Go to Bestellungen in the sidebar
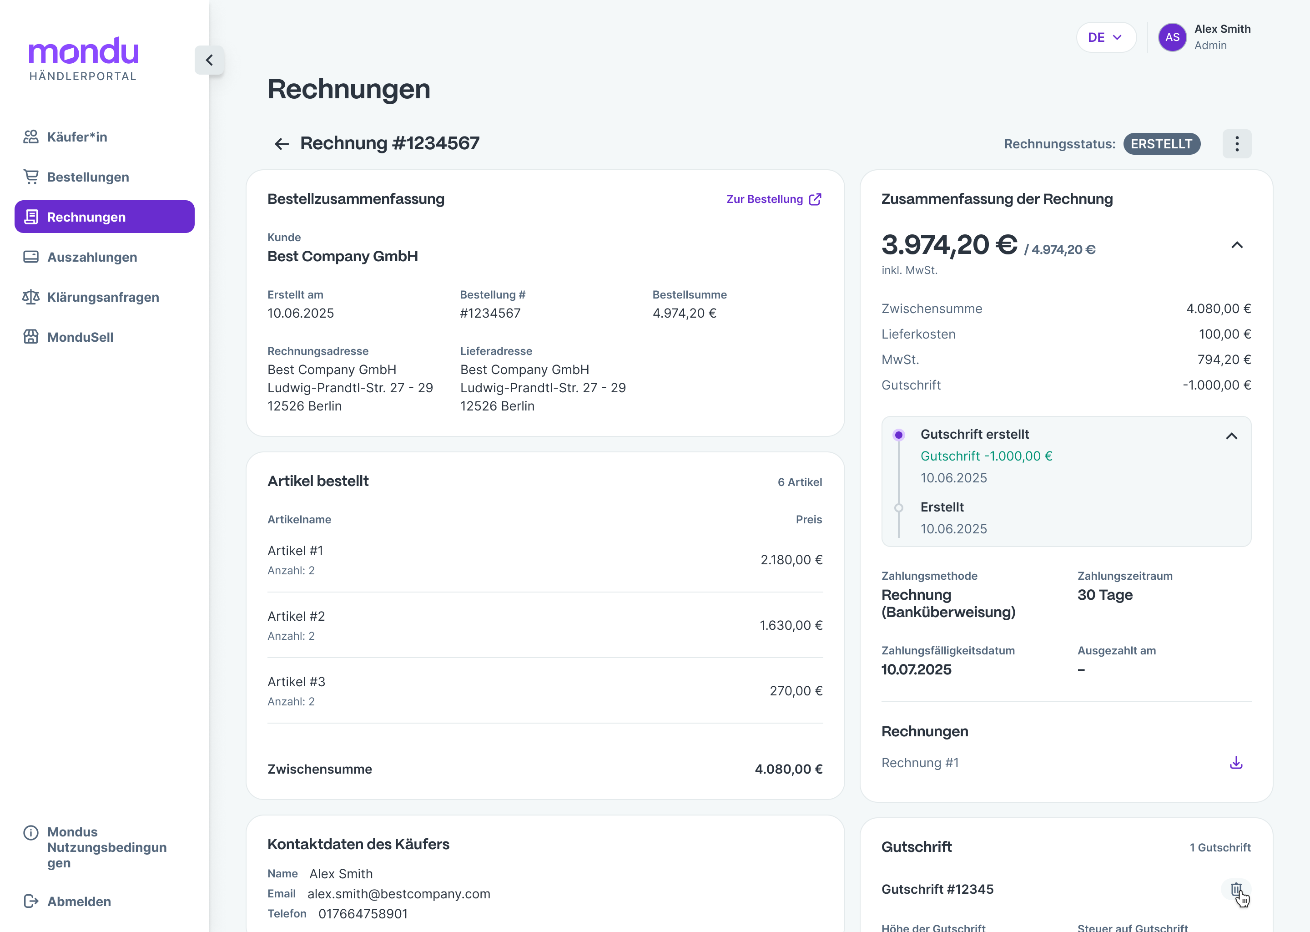Viewport: 1310px width, 932px height. pyautogui.click(x=88, y=177)
